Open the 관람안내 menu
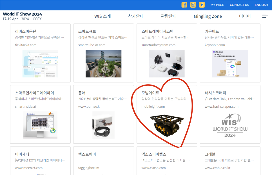The image size is (272, 175). (x=169, y=16)
